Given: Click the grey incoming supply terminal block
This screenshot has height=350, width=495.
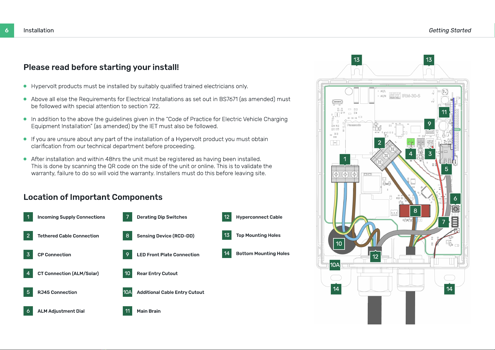Looking at the screenshot, I should tap(345, 174).
